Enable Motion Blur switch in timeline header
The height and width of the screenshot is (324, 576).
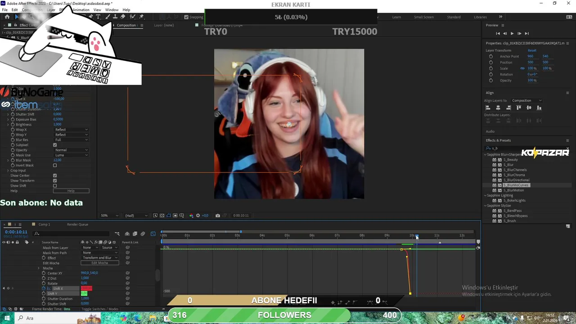[143, 234]
